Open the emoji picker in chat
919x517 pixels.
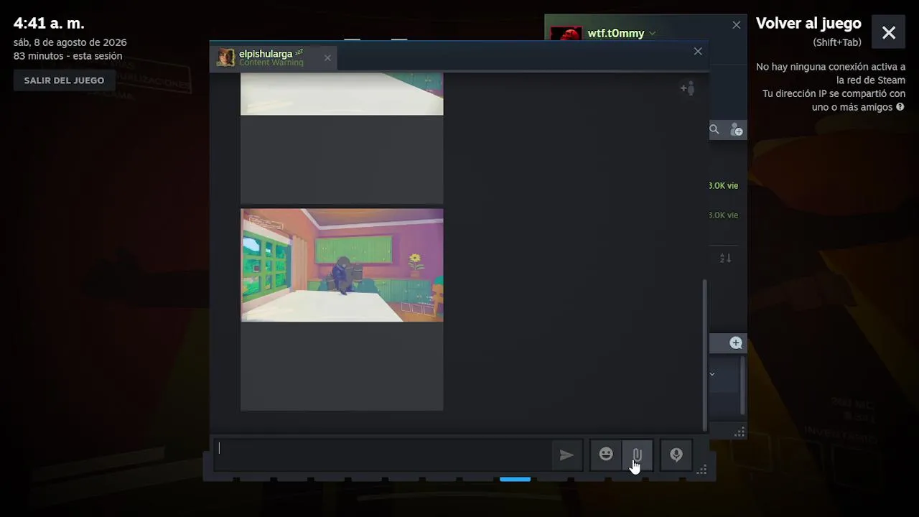(x=606, y=455)
